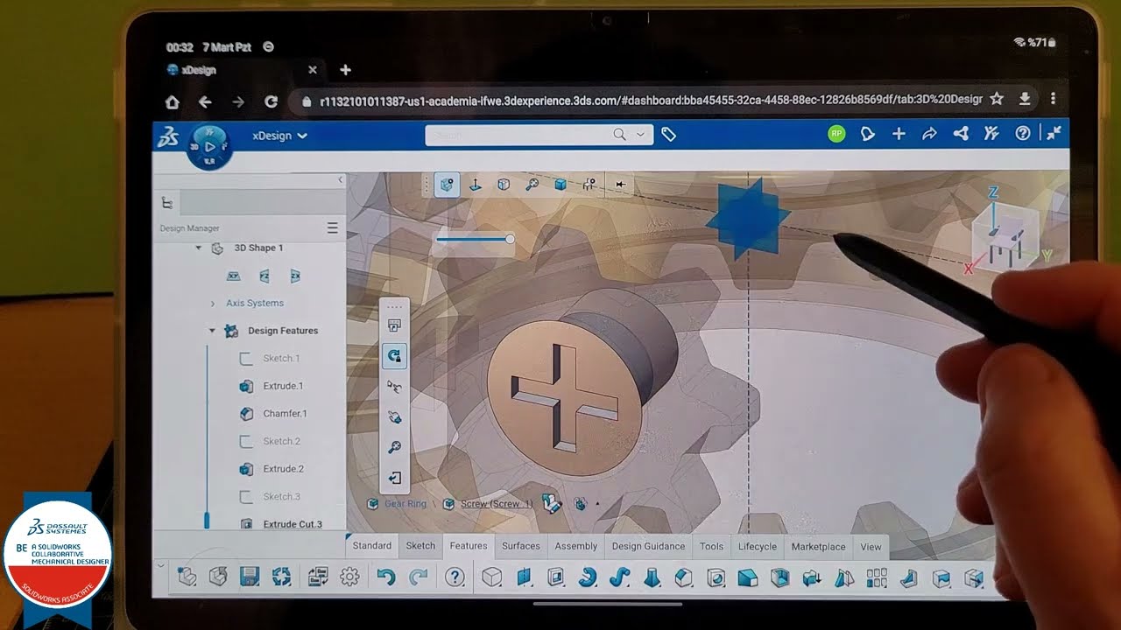
Task: Collapse the 3D Shape 1 node
Action: 199,248
